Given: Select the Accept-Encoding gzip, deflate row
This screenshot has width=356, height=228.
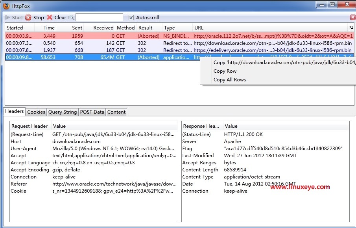Looking at the screenshot, I should pos(94,170).
